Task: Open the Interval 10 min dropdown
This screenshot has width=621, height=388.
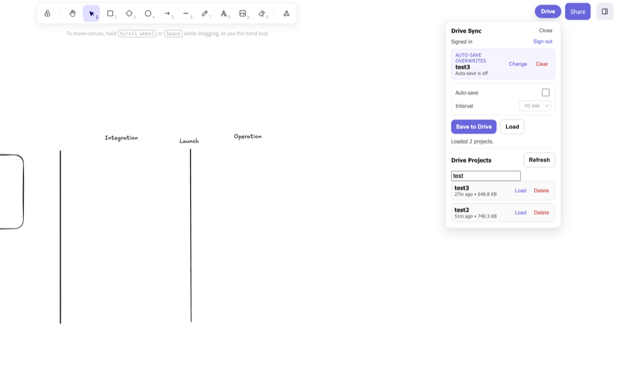Action: 535,106
